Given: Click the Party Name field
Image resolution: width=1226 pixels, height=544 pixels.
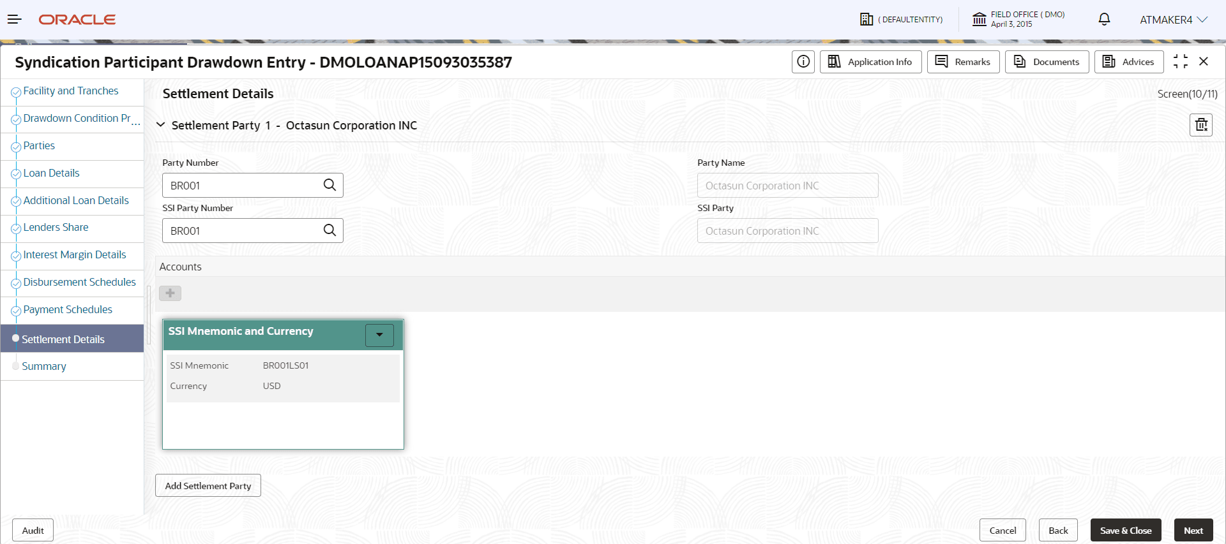Looking at the screenshot, I should click(x=788, y=186).
